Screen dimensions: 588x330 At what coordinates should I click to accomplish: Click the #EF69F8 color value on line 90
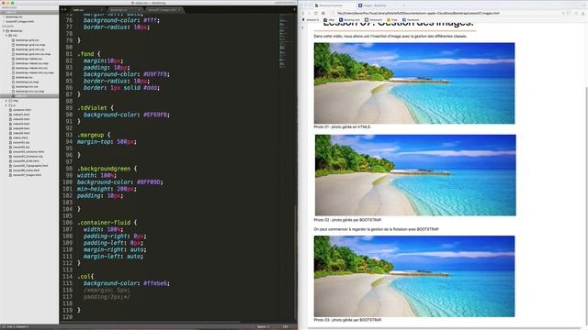click(x=156, y=115)
